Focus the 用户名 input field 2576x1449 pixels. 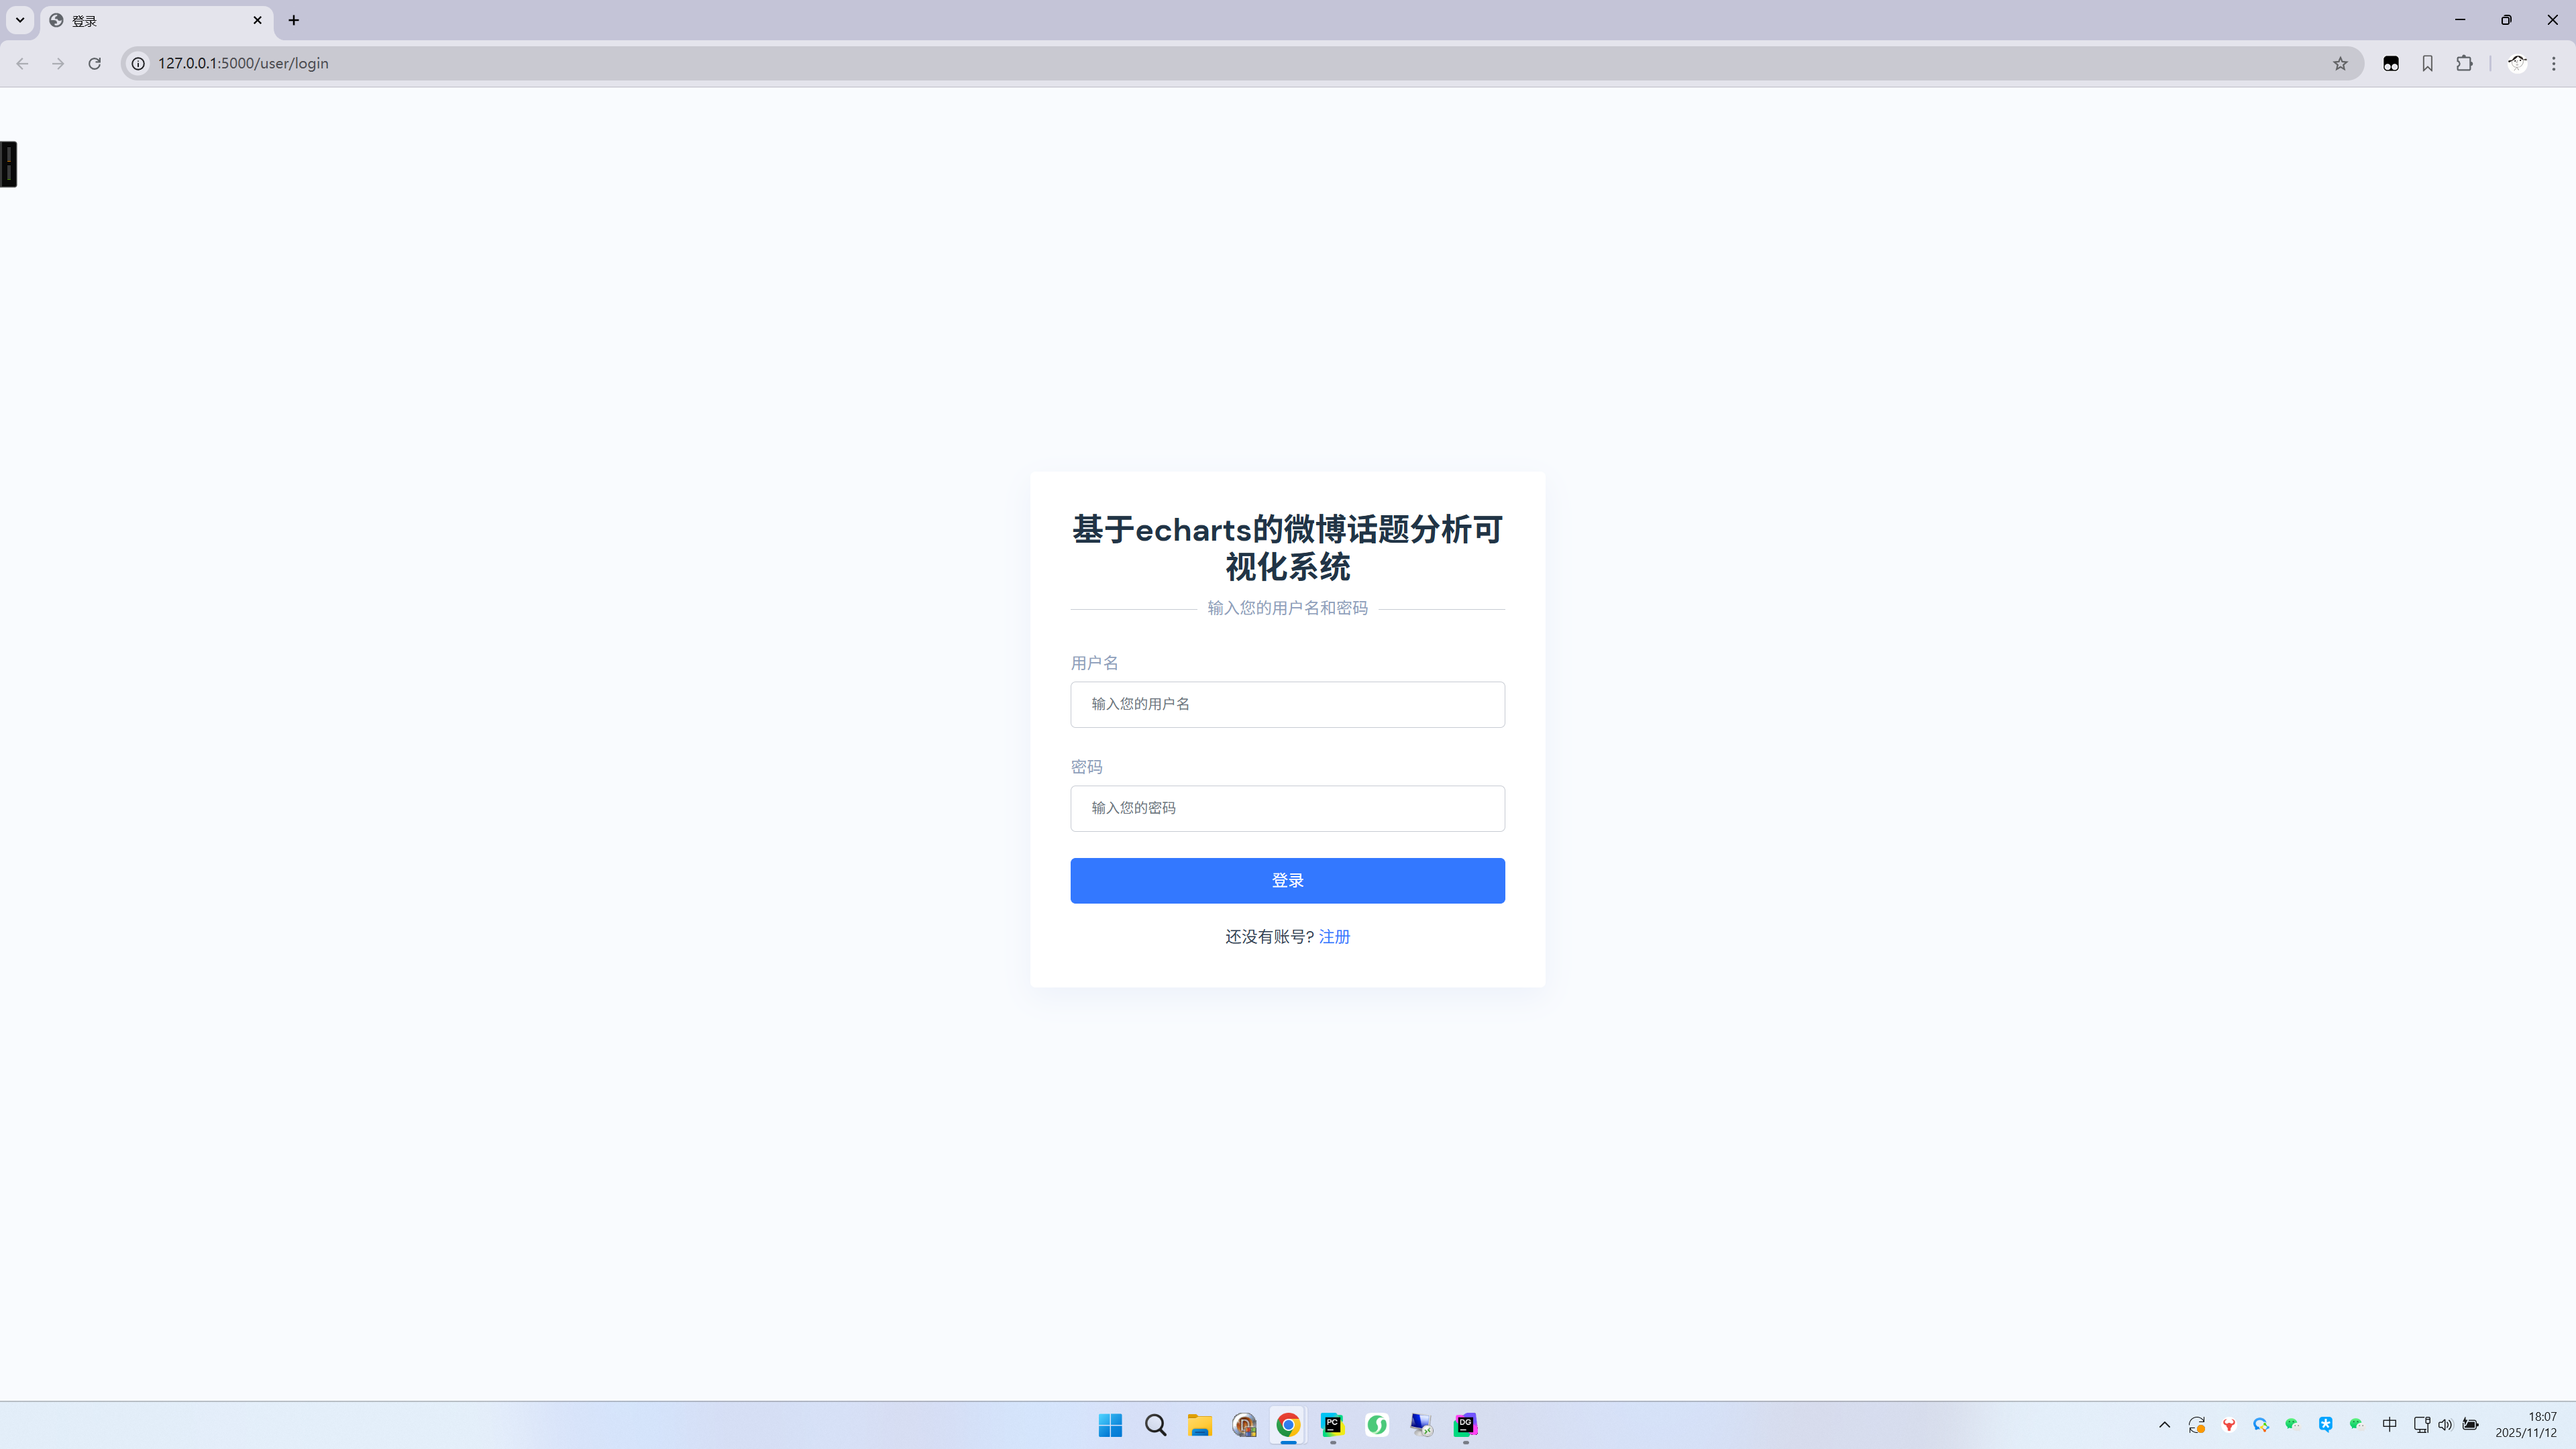pyautogui.click(x=1287, y=704)
